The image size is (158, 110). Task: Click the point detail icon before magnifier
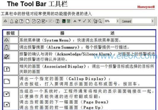click(x=95, y=21)
